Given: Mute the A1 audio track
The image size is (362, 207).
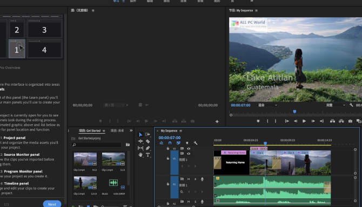Looking at the screenshot, I should (x=189, y=179).
